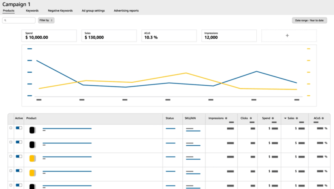The width and height of the screenshot is (334, 189).
Task: Open the Date range Year to date selector
Action: click(309, 21)
